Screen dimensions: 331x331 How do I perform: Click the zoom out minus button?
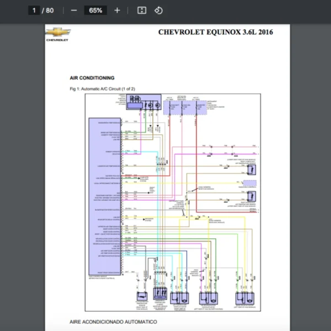pyautogui.click(x=74, y=10)
